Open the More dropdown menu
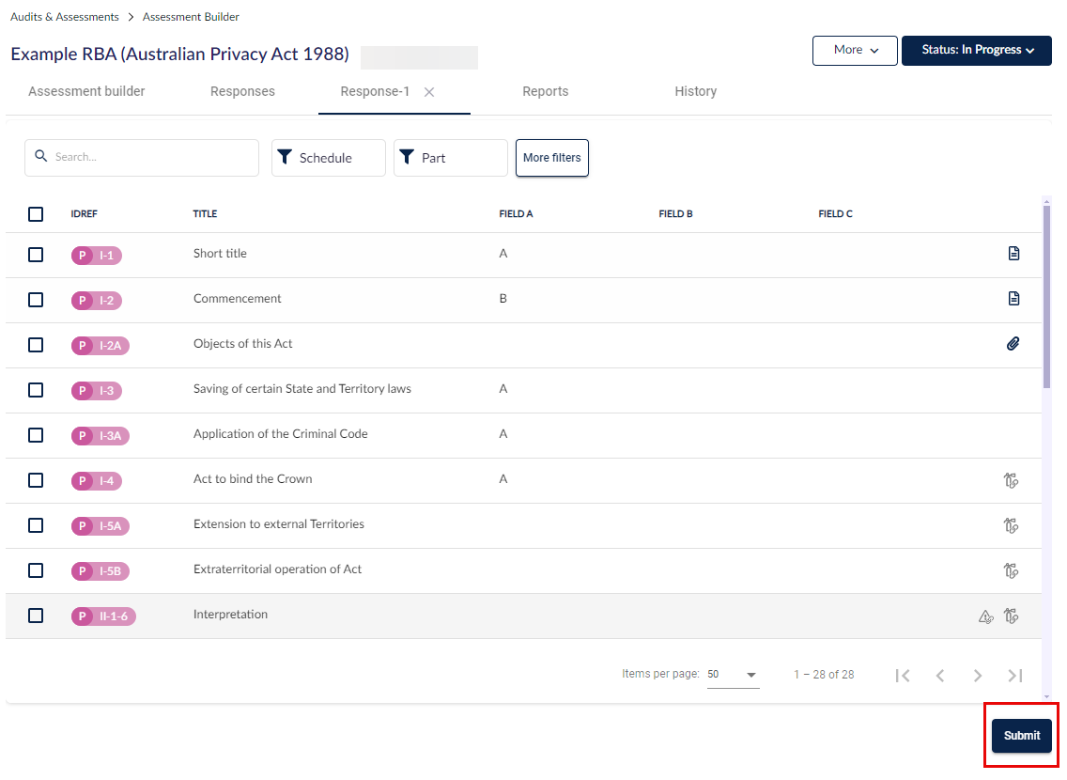 click(855, 51)
